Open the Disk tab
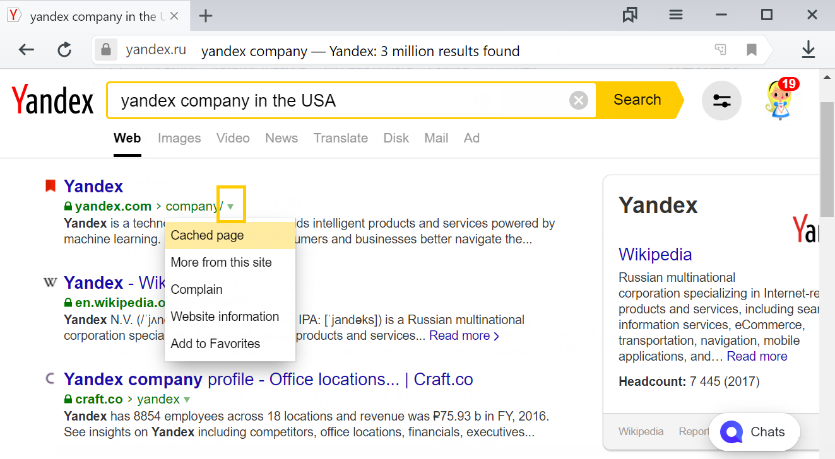The width and height of the screenshot is (835, 459). point(396,138)
